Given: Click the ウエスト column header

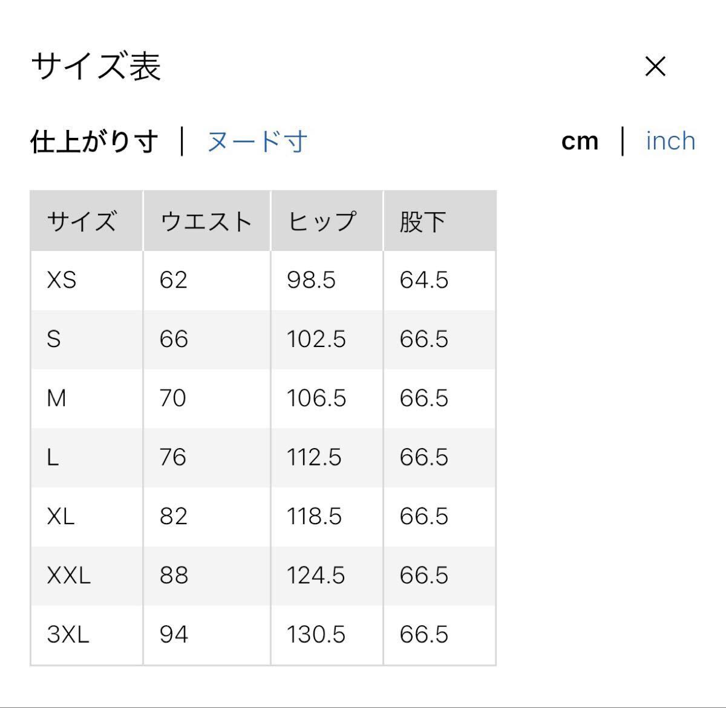Looking at the screenshot, I should (x=206, y=221).
